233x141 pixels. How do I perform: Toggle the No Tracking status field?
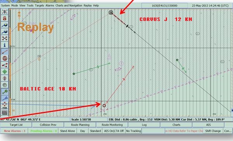coord(134,131)
